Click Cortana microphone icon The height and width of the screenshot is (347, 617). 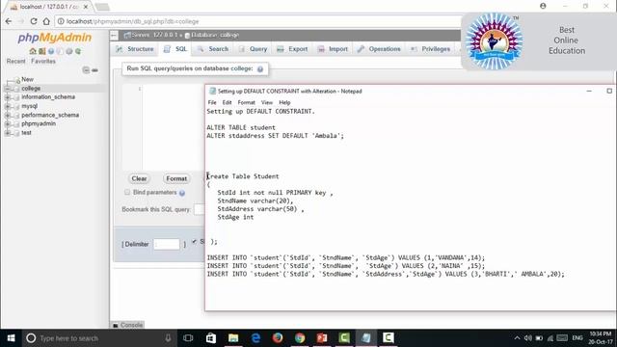pyautogui.click(x=168, y=338)
